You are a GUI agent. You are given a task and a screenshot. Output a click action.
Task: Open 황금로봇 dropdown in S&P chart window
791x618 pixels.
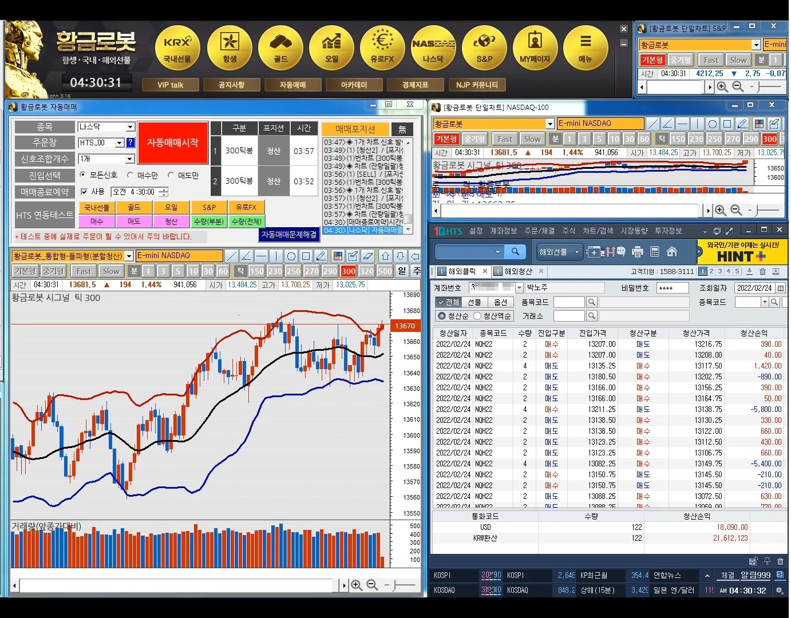click(x=756, y=45)
